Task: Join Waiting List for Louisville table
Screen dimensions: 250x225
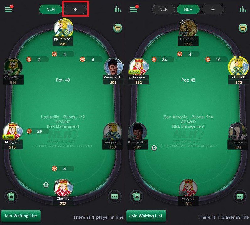Action: [x=20, y=216]
